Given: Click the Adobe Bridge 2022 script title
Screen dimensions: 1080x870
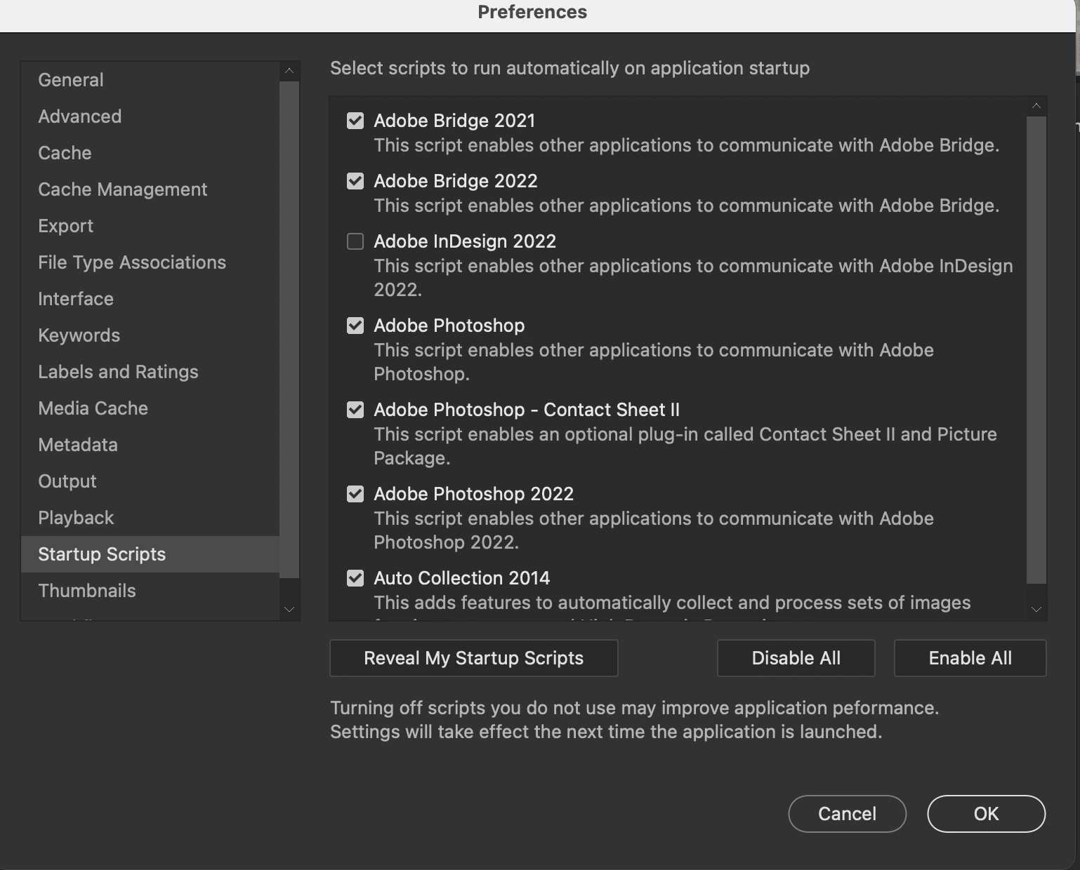Looking at the screenshot, I should point(456,181).
